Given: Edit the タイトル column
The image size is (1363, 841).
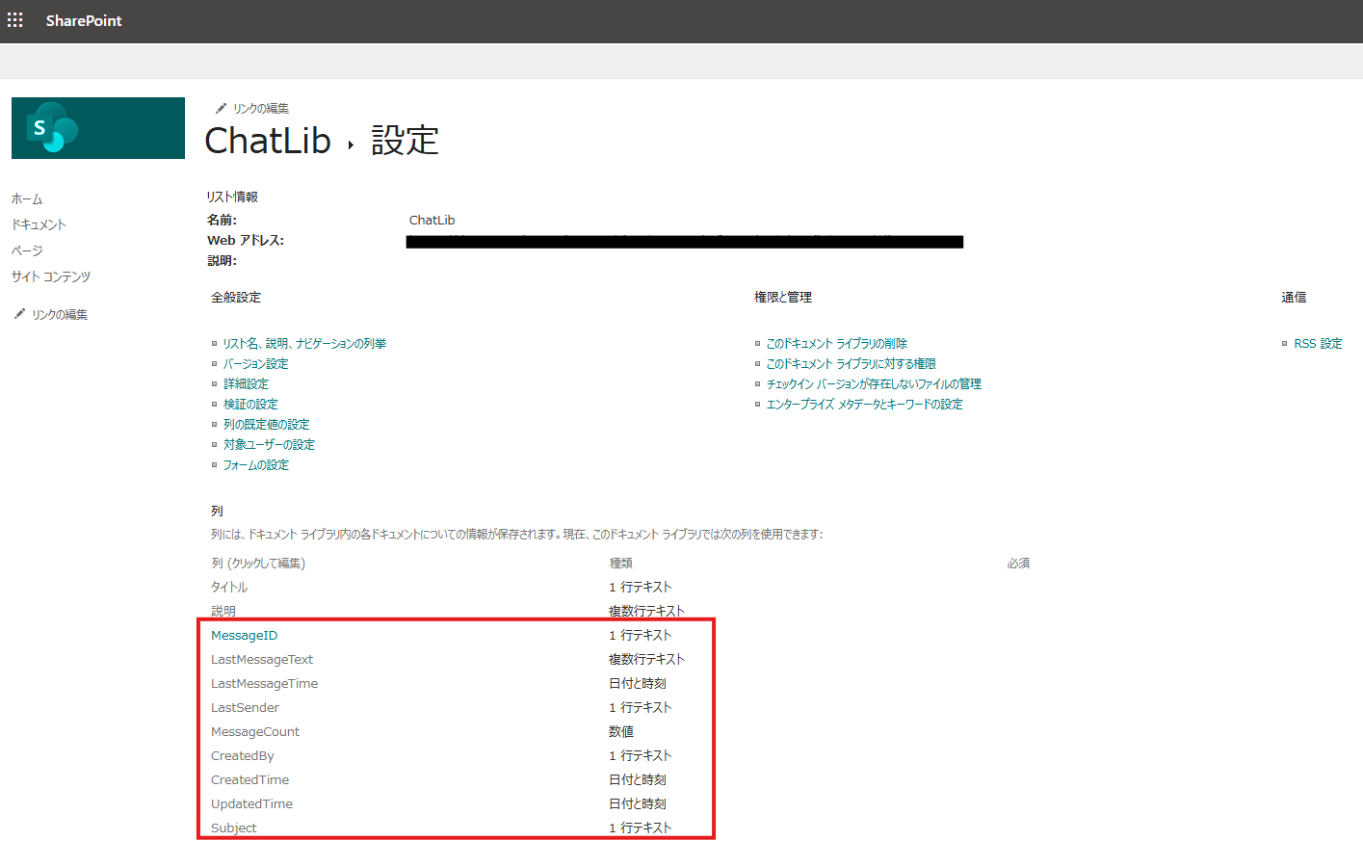Looking at the screenshot, I should 229,588.
